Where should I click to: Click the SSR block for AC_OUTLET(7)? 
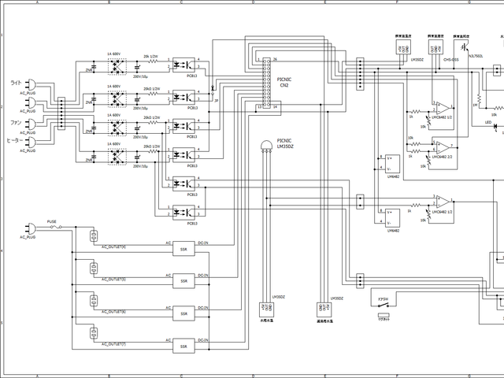pos(183,346)
